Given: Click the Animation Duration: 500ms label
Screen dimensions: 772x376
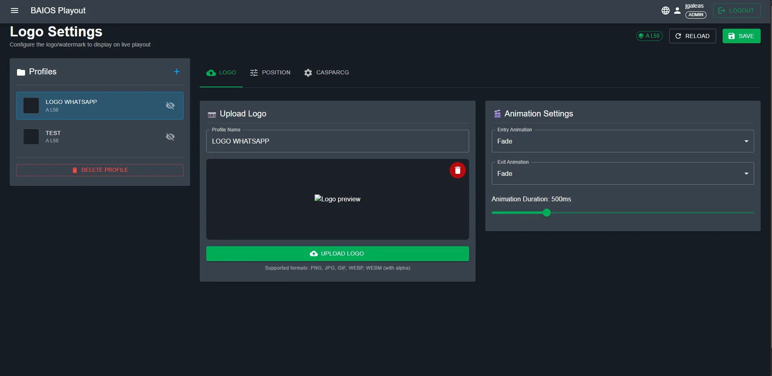Looking at the screenshot, I should point(531,199).
